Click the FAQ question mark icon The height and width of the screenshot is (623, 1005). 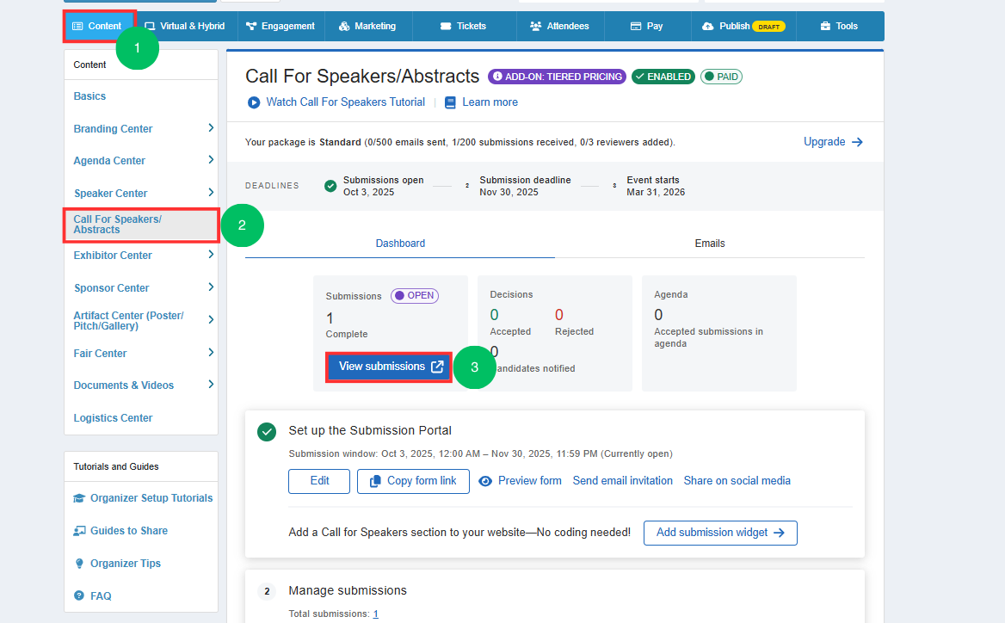[x=79, y=596]
